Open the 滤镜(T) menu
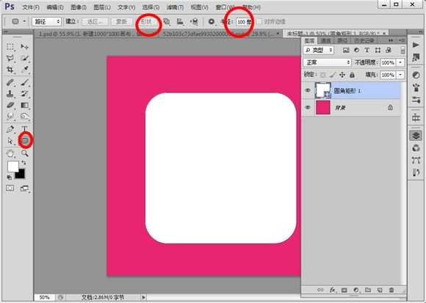The image size is (426, 303). point(175,7)
